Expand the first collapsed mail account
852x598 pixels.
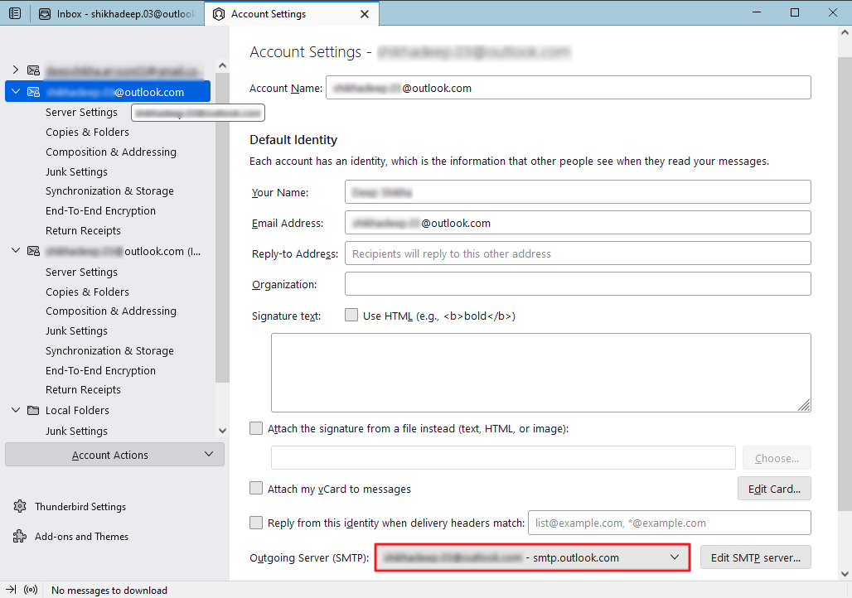(16, 70)
